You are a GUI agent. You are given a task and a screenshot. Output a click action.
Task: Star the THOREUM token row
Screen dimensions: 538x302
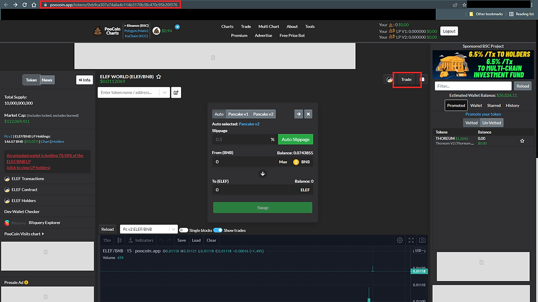(x=522, y=141)
